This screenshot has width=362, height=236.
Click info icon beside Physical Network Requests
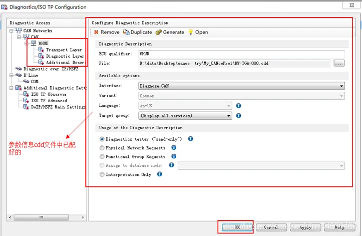coord(174,148)
